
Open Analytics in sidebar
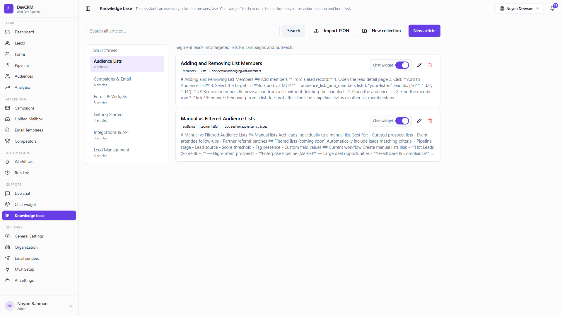coord(39,87)
